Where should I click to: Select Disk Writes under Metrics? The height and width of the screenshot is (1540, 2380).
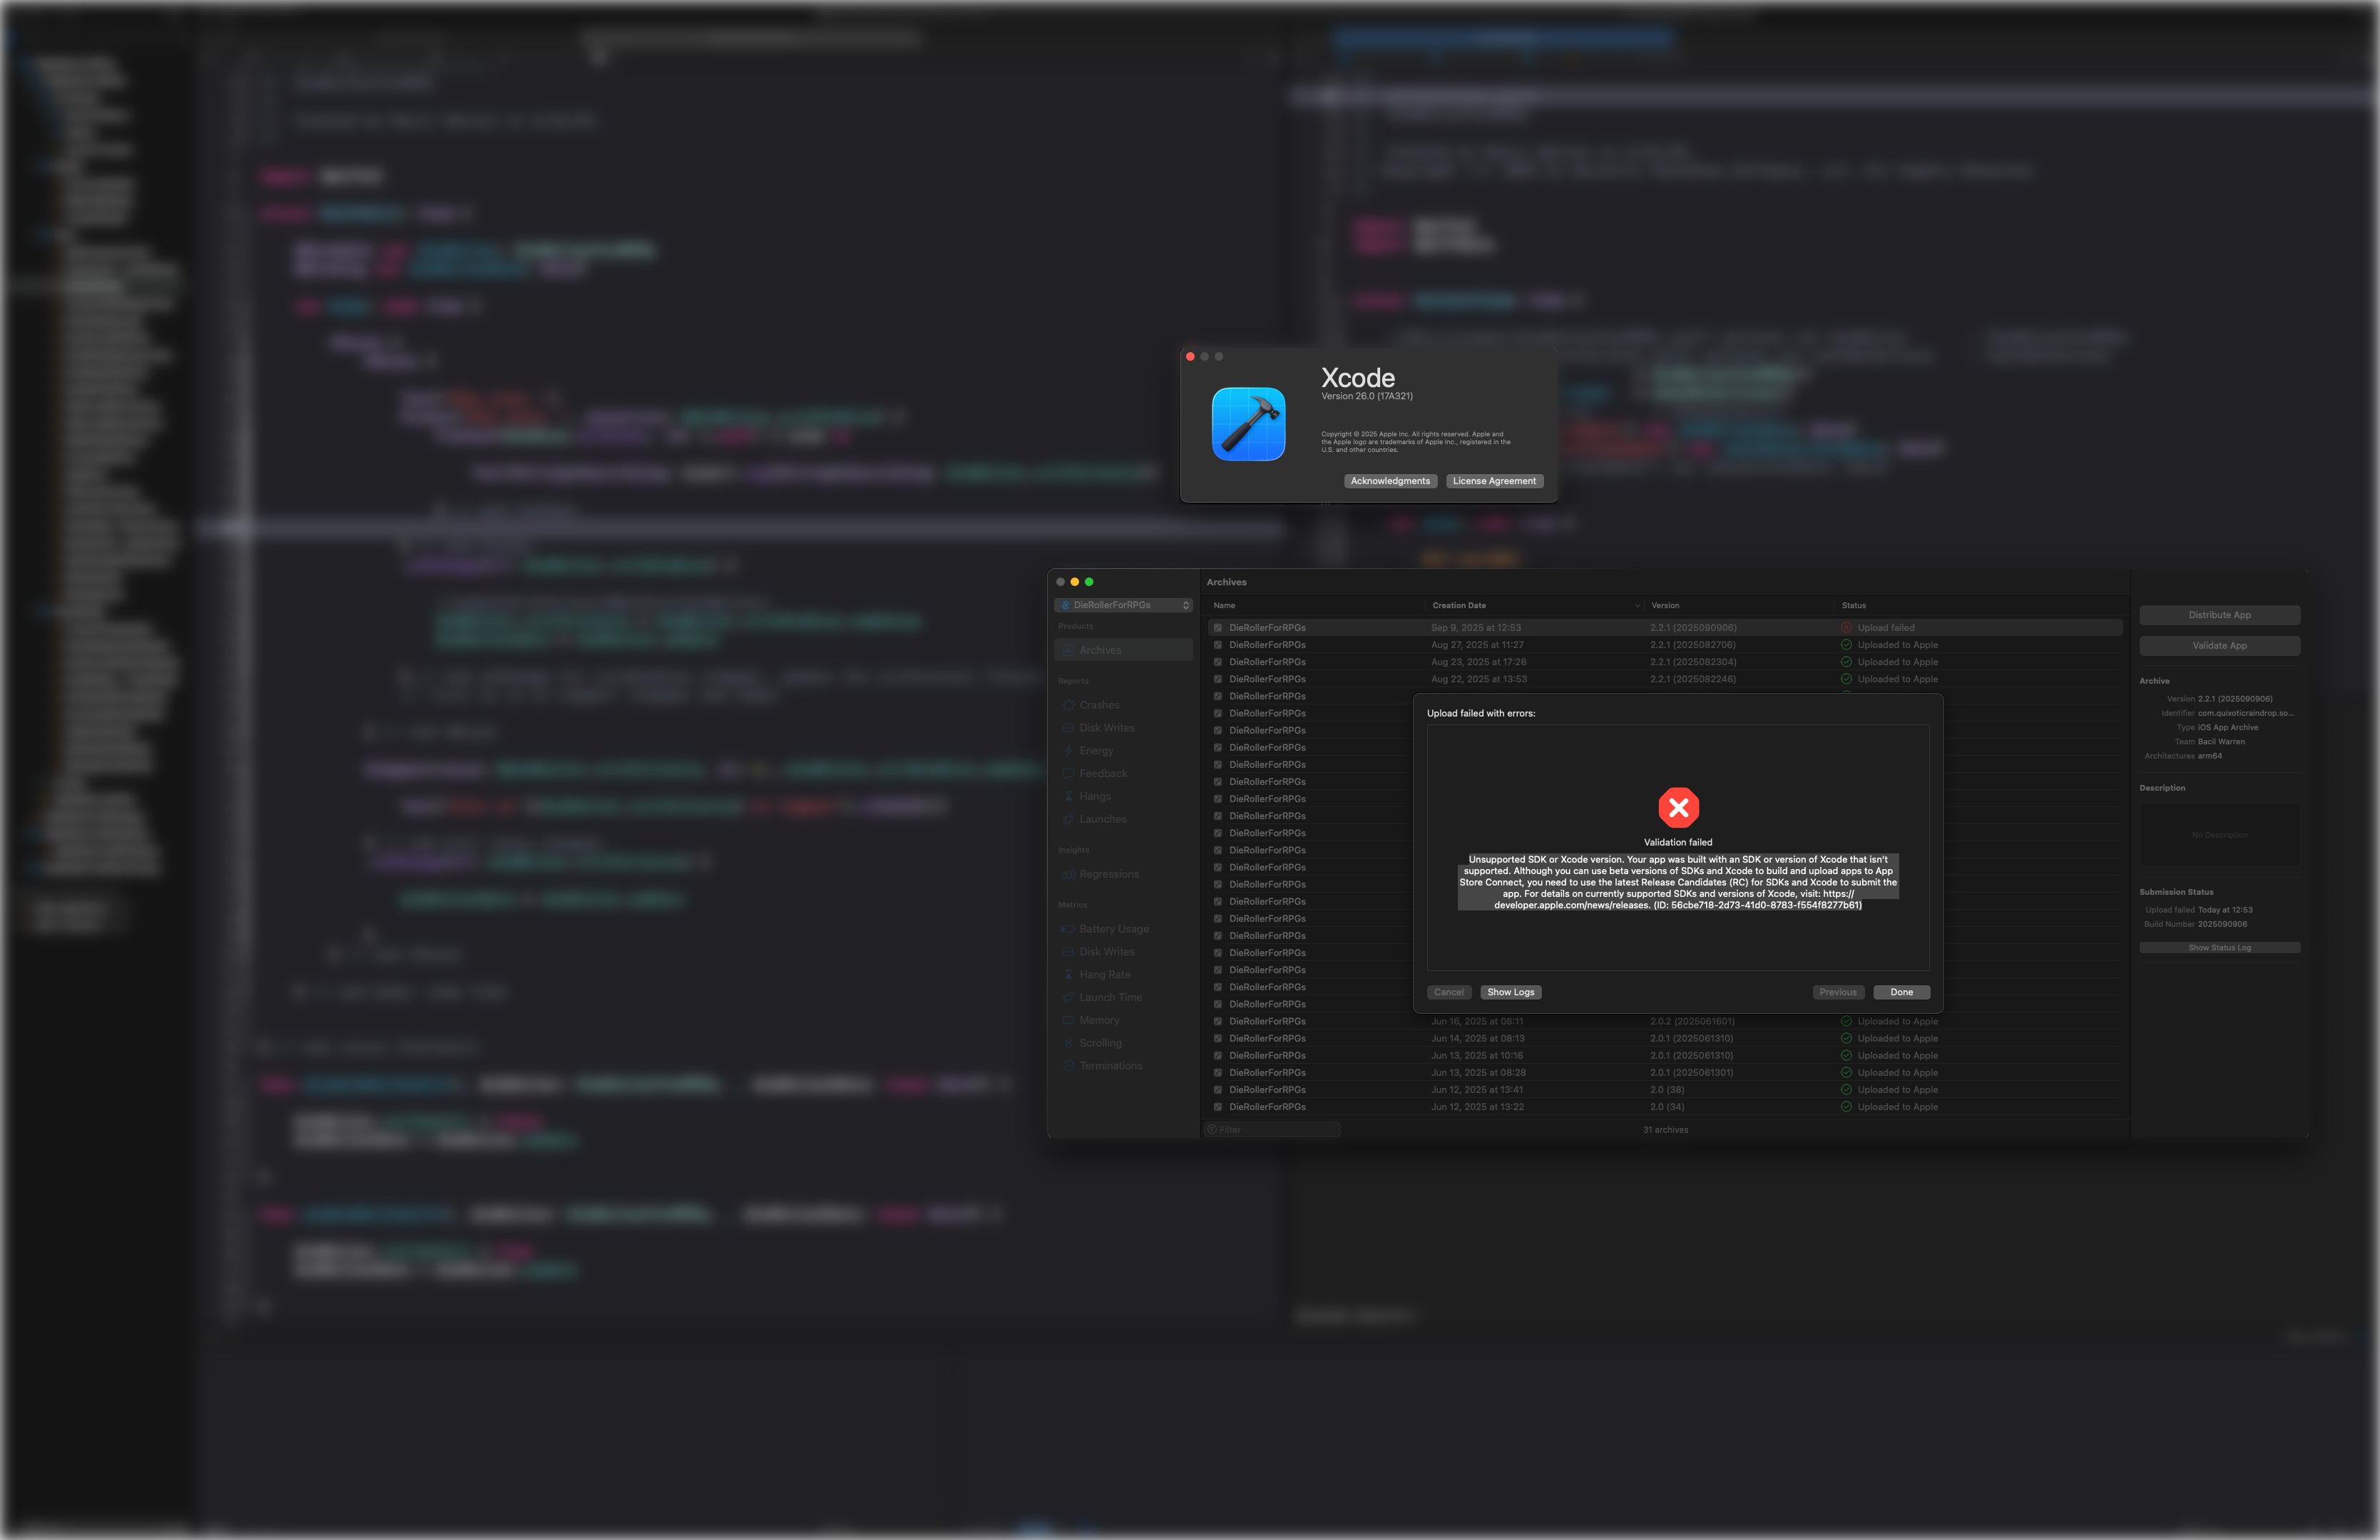1106,953
